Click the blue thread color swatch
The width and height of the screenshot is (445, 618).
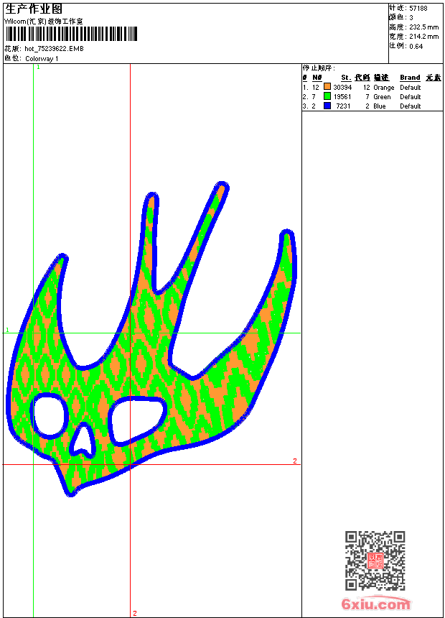pyautogui.click(x=327, y=106)
